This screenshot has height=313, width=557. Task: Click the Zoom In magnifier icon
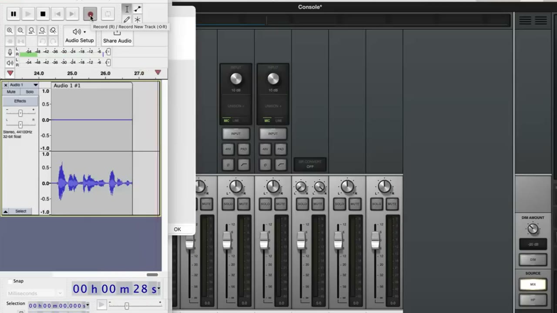point(10,30)
